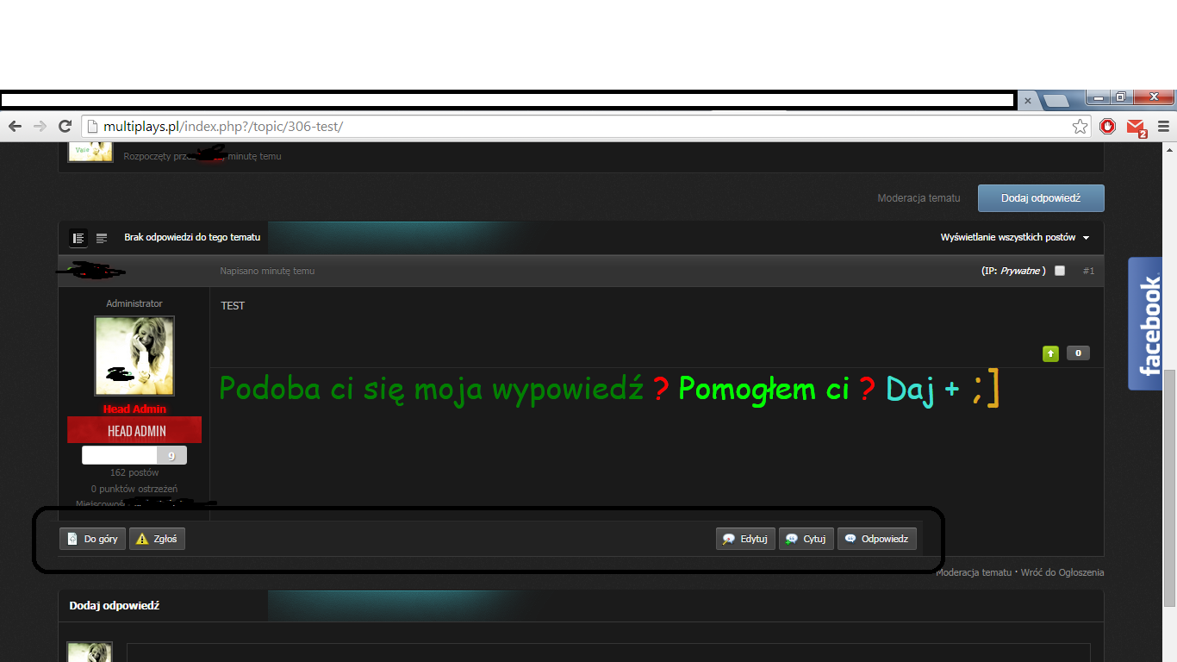Select the condensed post view icon
This screenshot has width=1177, height=662.
click(x=102, y=238)
